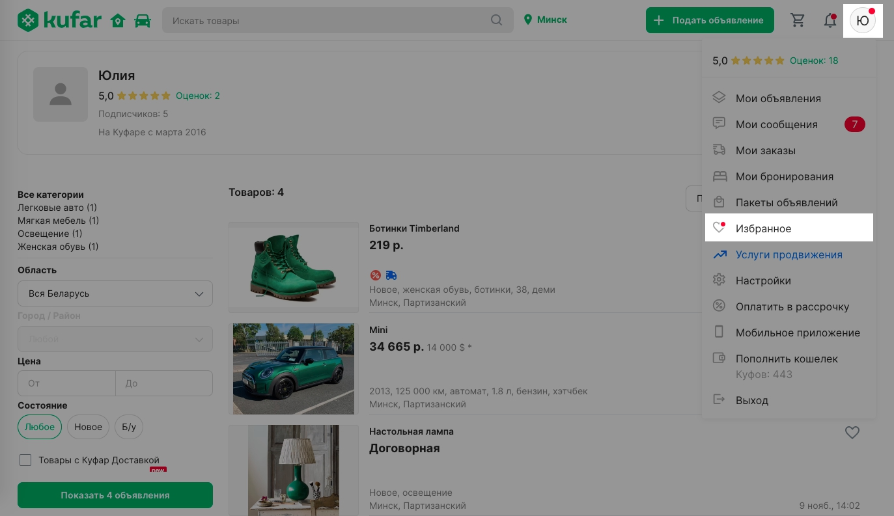Click the Мобильное приложение phone icon
Image resolution: width=894 pixels, height=516 pixels.
tap(719, 332)
